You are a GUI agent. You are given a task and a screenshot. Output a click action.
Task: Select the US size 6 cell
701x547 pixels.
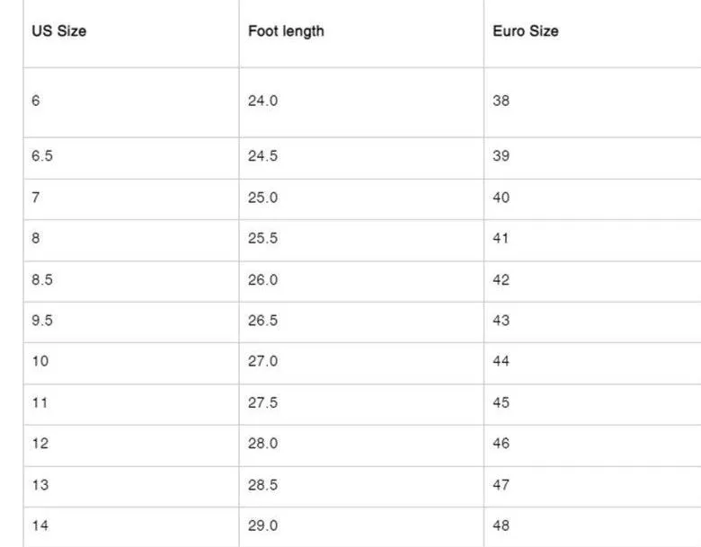[131, 102]
